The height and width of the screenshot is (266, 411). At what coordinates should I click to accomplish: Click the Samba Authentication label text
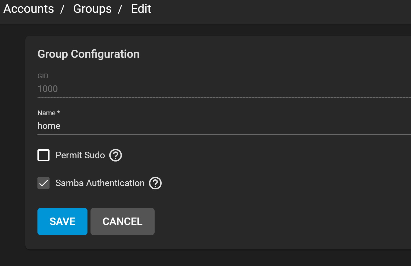[100, 183]
